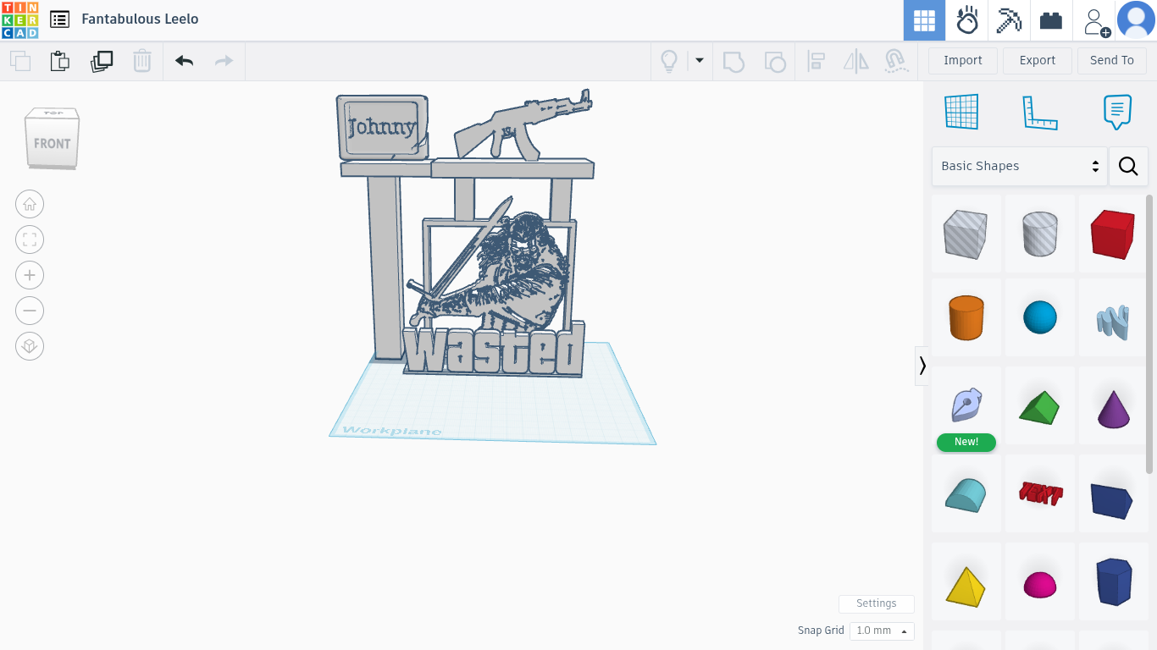The image size is (1157, 650).
Task: Click the invite collaborator icon
Action: [1096, 22]
